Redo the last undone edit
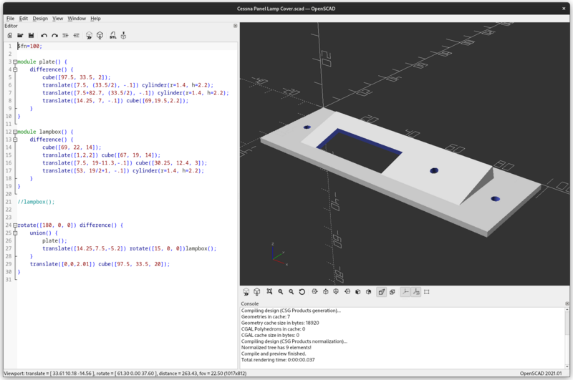This screenshot has height=380, width=573. [55, 35]
